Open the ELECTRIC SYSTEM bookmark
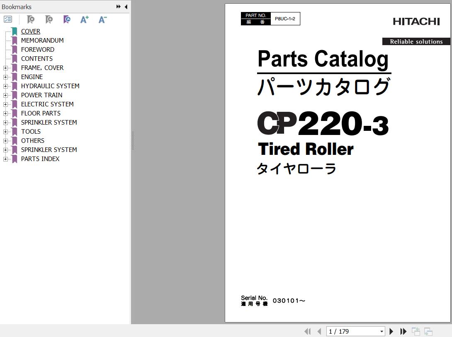452x337 pixels. click(x=47, y=104)
